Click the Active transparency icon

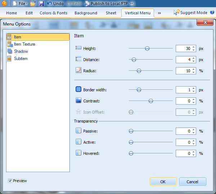pos(78,142)
